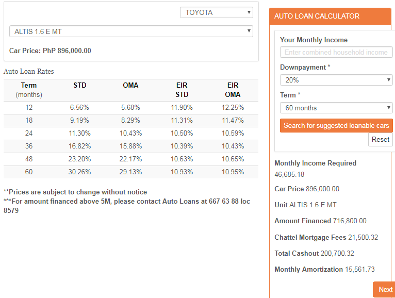Click the 10.93% EIR STD cell

pos(182,172)
